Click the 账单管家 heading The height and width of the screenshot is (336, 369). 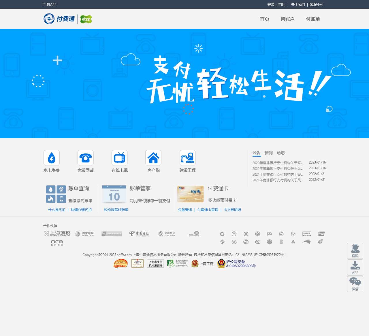[x=140, y=188]
